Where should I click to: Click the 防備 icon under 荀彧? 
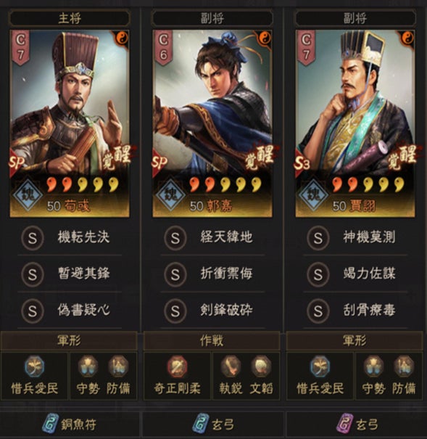(x=118, y=366)
